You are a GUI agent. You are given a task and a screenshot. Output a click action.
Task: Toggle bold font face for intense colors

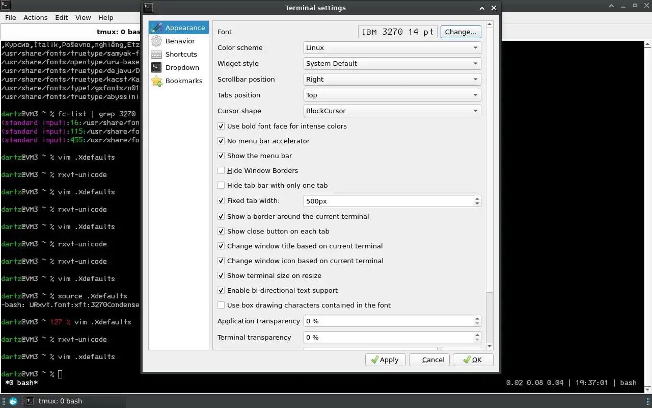[221, 126]
